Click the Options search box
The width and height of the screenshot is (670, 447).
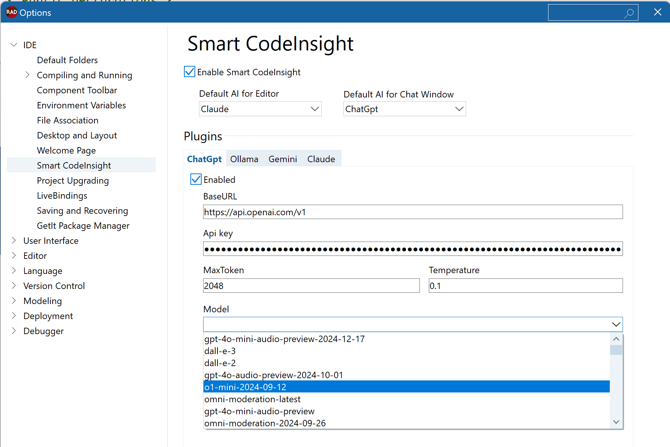593,13
